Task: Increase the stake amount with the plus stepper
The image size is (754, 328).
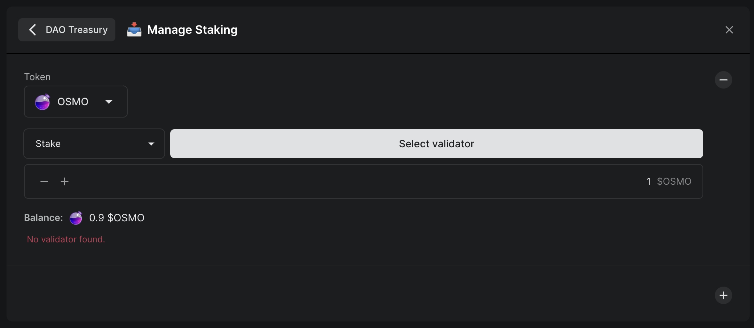Action: (x=65, y=181)
